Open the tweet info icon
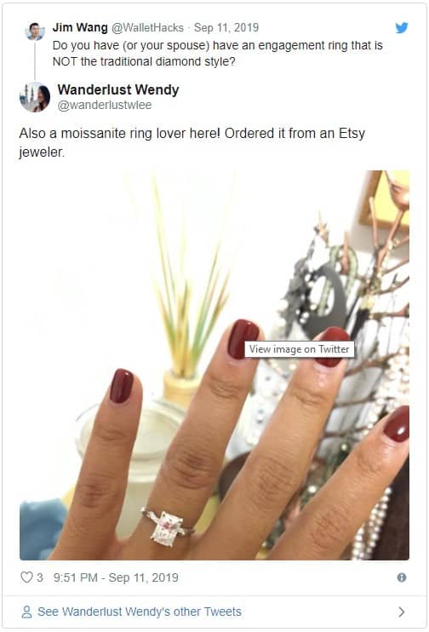Viewport: 429px width, 632px height. click(x=402, y=577)
